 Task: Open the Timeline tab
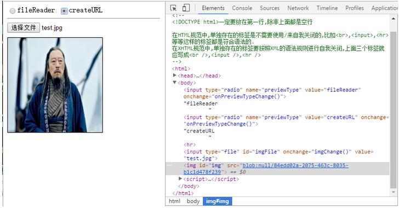click(327, 8)
